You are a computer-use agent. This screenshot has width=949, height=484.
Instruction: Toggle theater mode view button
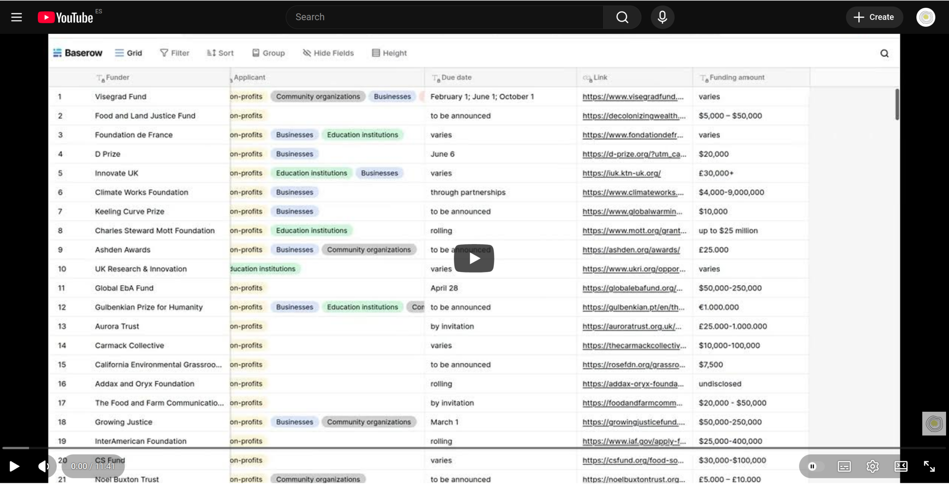coord(901,466)
